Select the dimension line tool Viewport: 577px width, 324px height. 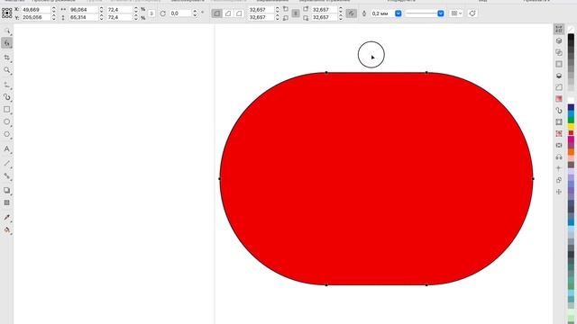click(x=6, y=163)
